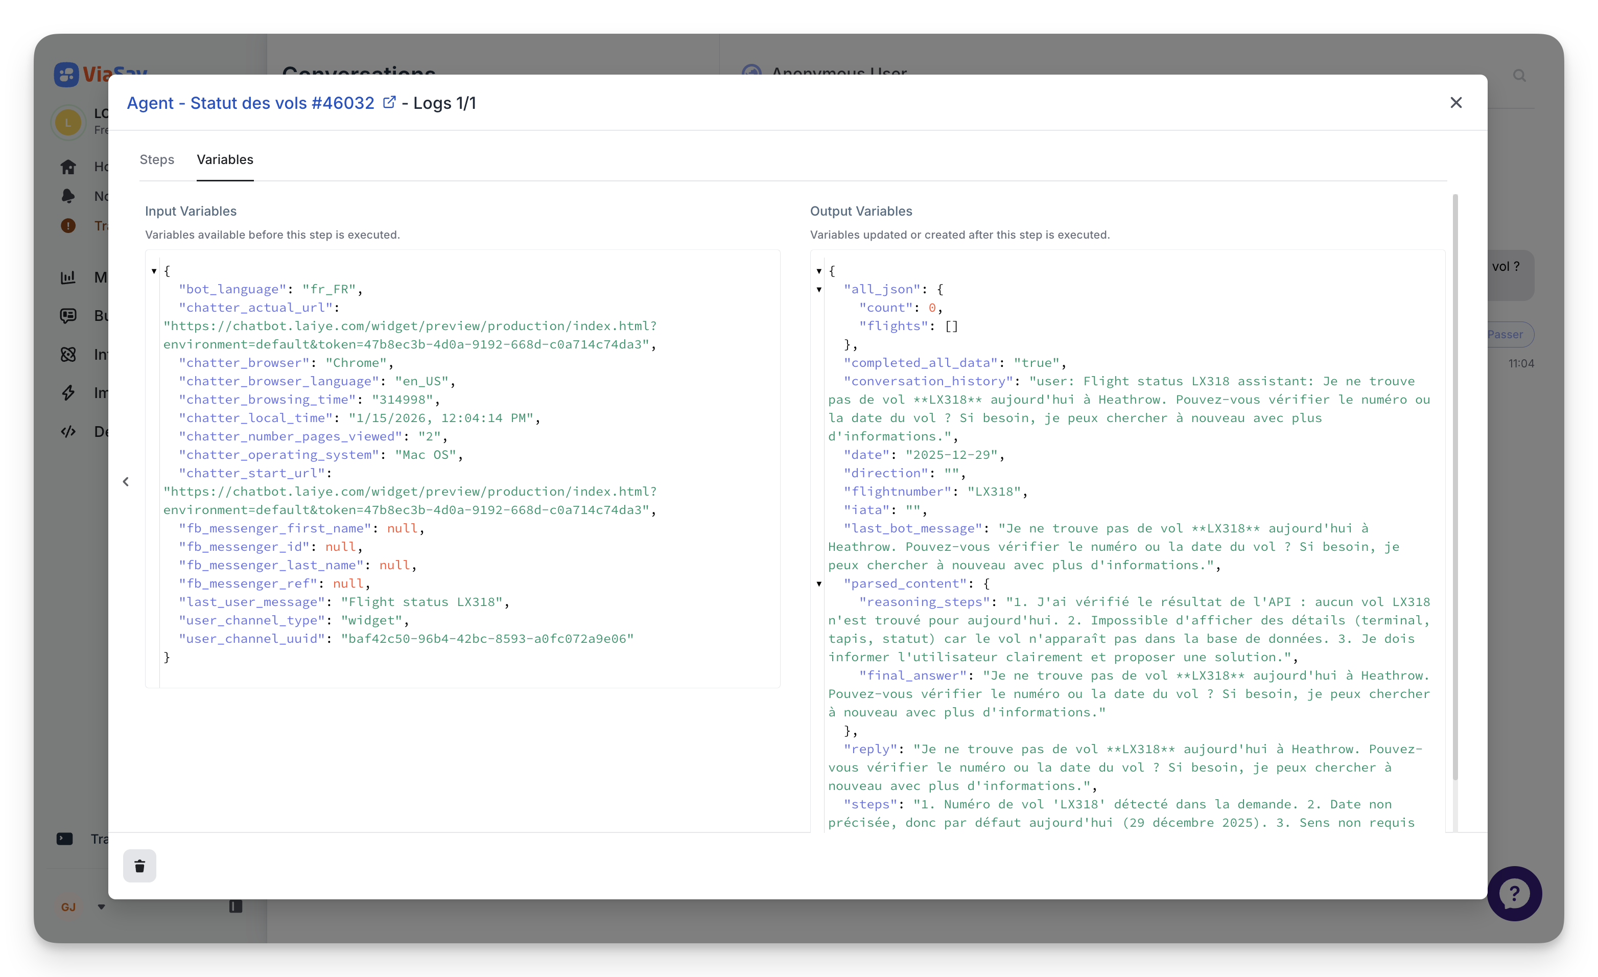
Task: Collapse the "all_json" node
Action: (x=819, y=289)
